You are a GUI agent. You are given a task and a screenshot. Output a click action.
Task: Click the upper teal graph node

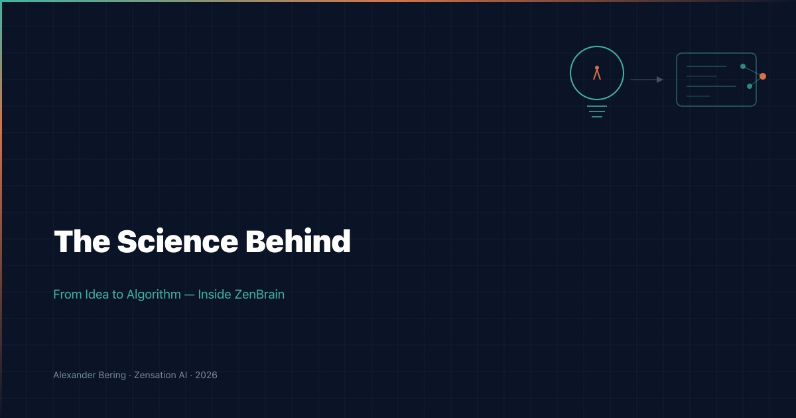click(x=743, y=66)
